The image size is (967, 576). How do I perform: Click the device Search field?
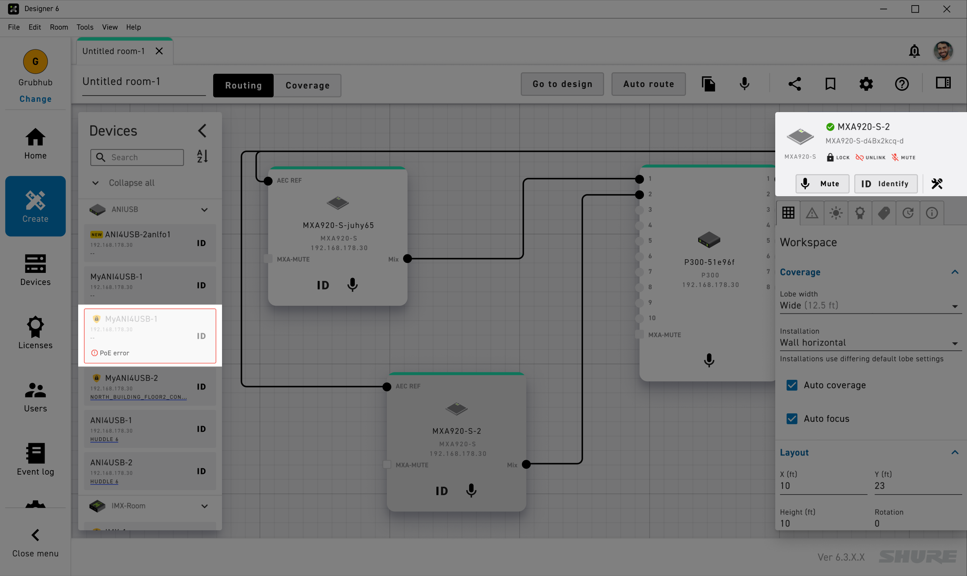137,157
